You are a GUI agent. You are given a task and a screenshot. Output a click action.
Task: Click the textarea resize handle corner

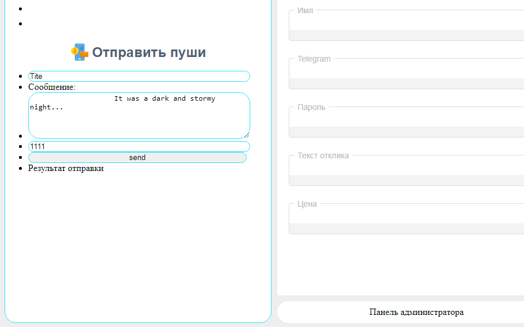click(x=247, y=136)
